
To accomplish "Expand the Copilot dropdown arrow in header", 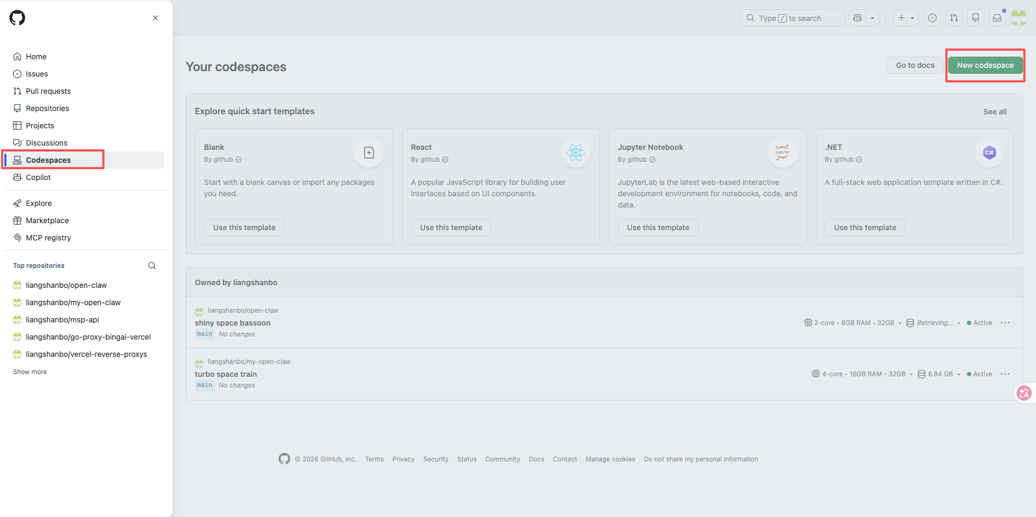I will pos(873,18).
